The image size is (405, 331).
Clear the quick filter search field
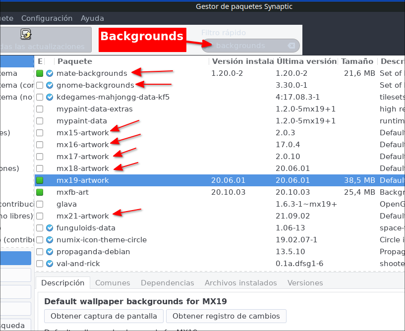point(291,46)
